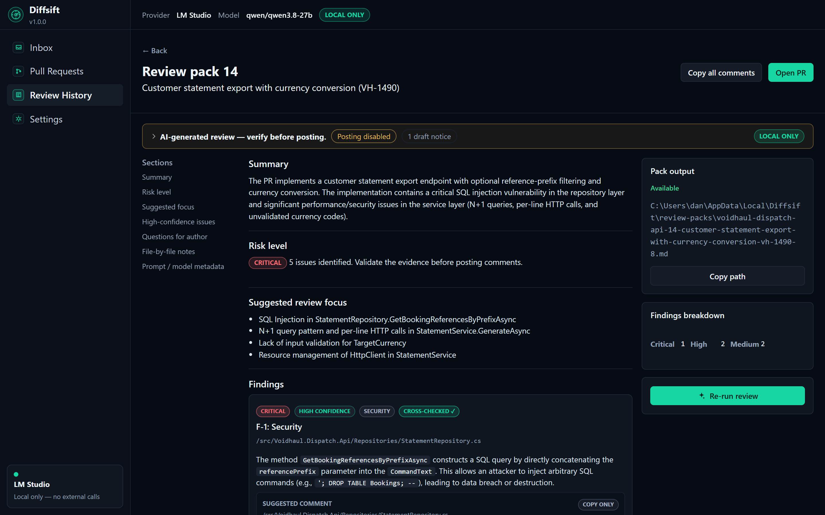The height and width of the screenshot is (515, 825).
Task: Copy the pack output path
Action: click(727, 276)
